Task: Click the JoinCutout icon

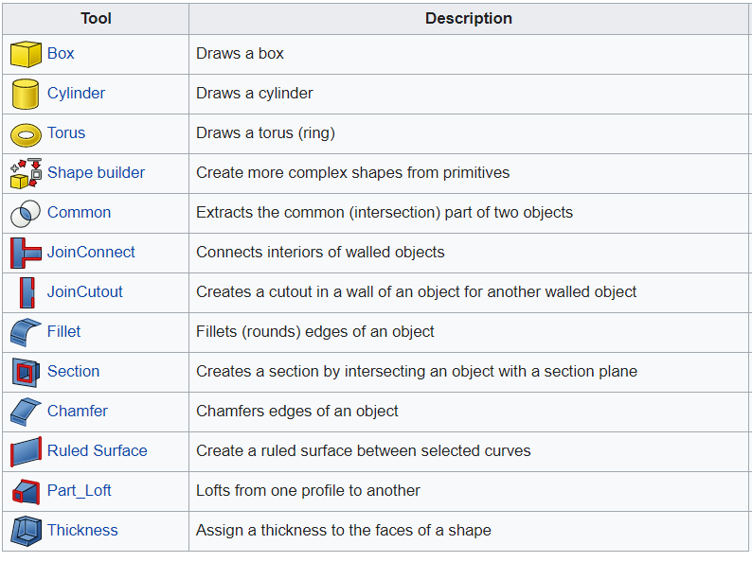Action: pos(26,292)
